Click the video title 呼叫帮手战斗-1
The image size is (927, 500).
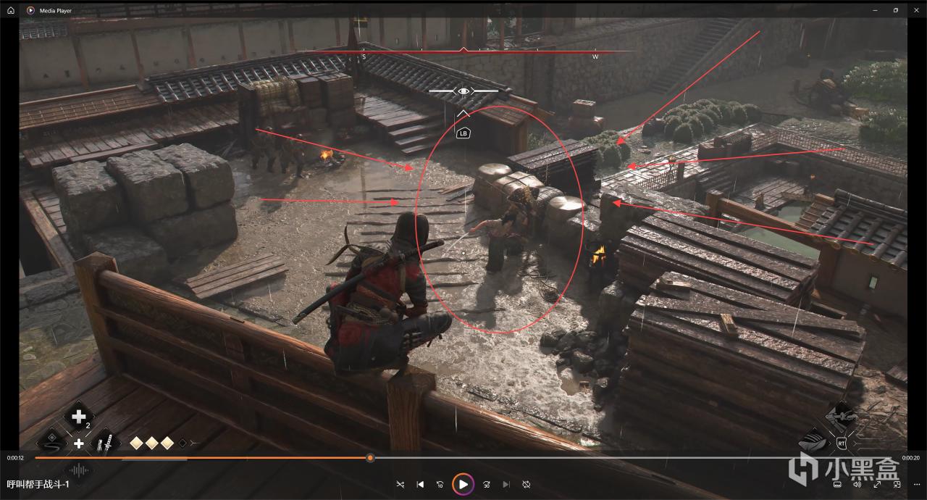38,484
